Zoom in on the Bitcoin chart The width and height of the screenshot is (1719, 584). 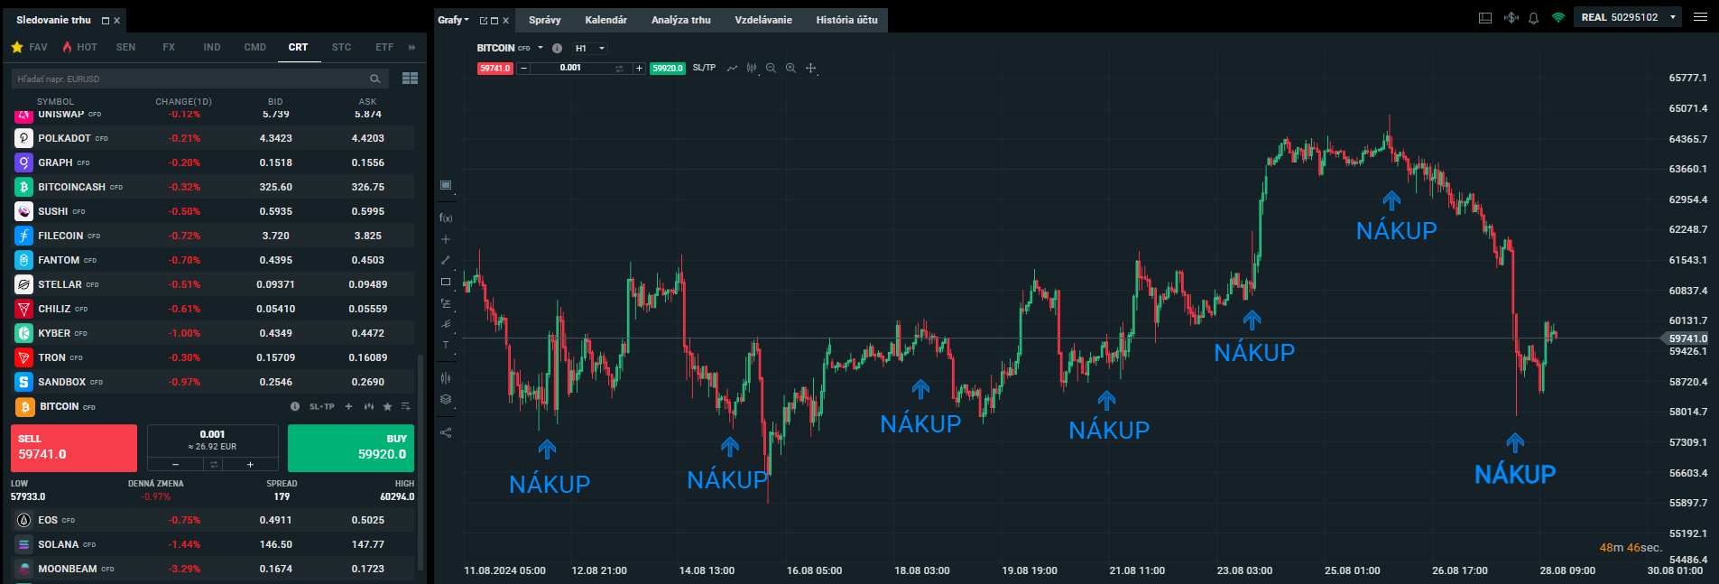[x=790, y=69]
